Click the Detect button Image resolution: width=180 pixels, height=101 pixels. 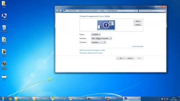[138, 21]
